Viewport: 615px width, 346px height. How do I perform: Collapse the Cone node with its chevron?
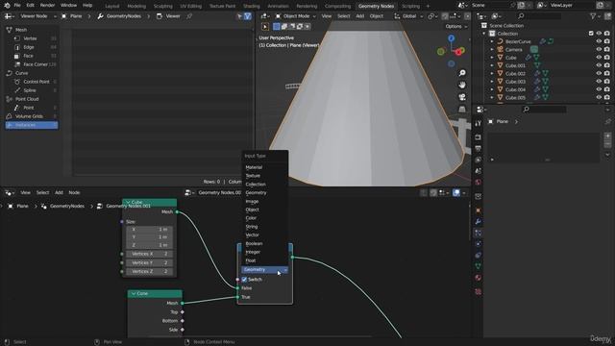click(x=134, y=293)
